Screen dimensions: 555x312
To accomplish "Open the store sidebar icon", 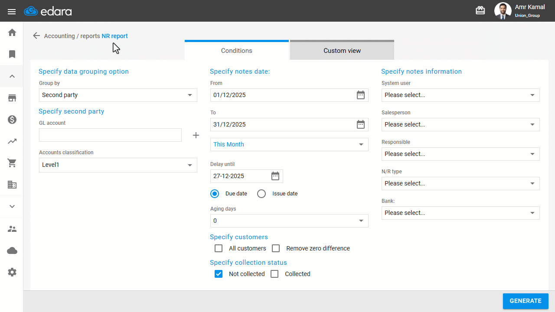I will (12, 98).
